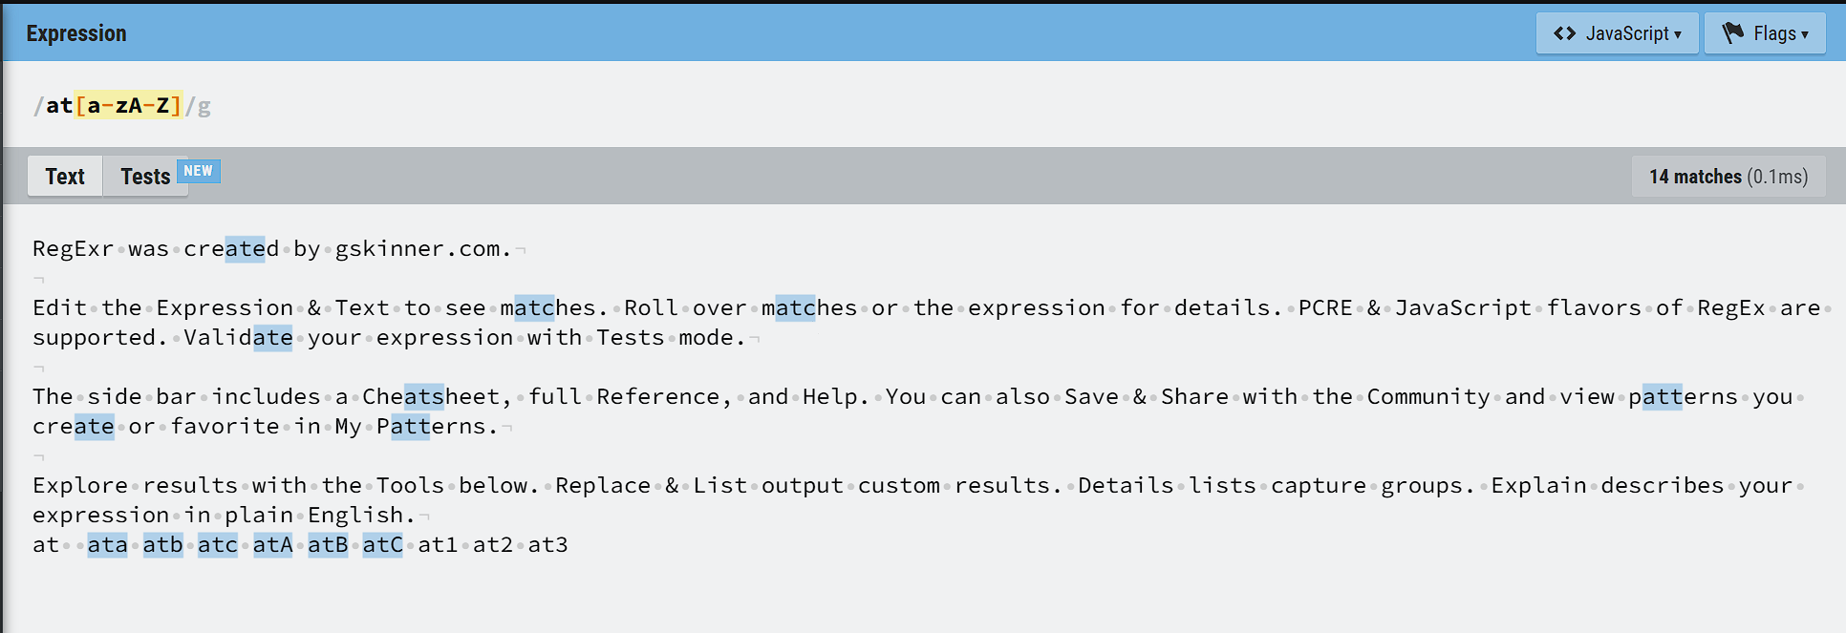Click the unmatched 'at1' text
Viewport: 1846px width, 633px height.
tap(438, 544)
